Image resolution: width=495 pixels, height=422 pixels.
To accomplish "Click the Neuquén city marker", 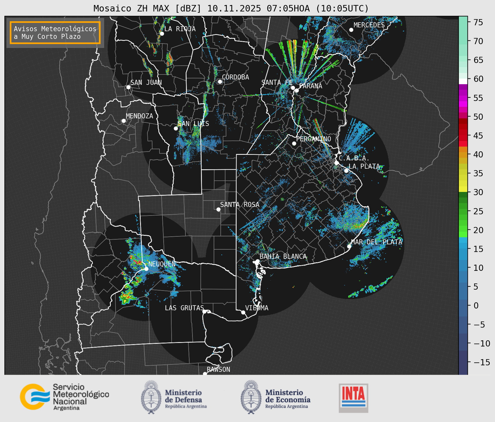I will point(146,269).
